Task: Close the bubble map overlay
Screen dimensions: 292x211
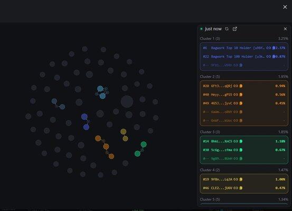Action: [x=285, y=7]
